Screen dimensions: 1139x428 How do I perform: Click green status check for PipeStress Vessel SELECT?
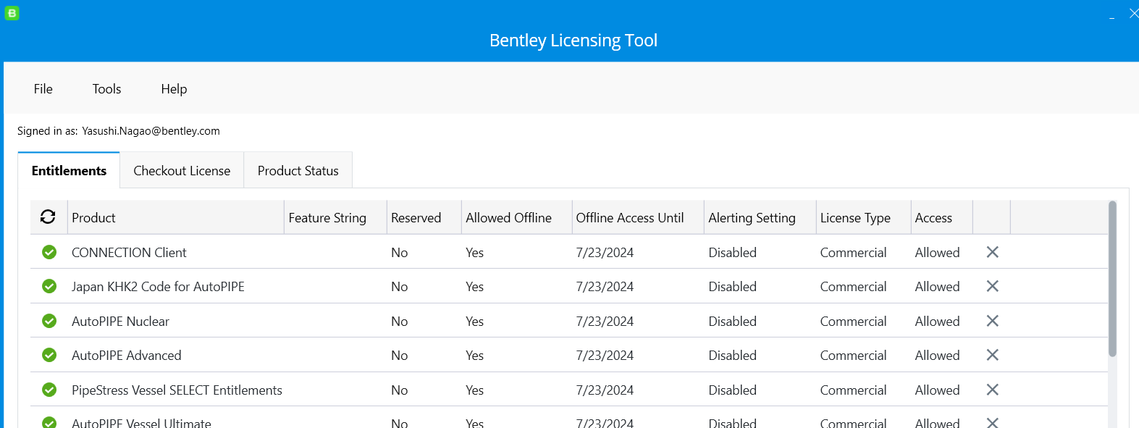pos(49,390)
